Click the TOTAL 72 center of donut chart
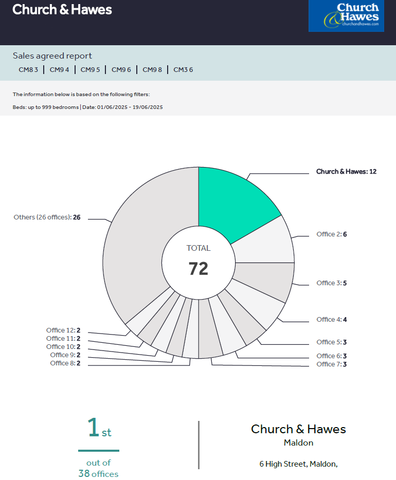 tap(199, 262)
